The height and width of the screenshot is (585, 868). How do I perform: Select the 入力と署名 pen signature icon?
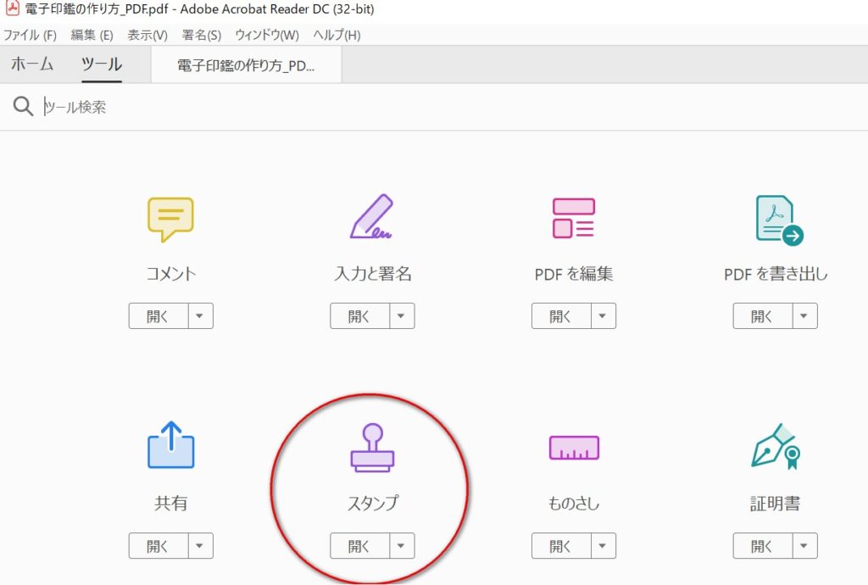click(x=372, y=218)
